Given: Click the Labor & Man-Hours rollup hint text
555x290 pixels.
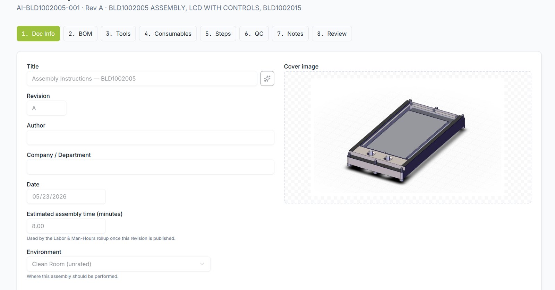Looking at the screenshot, I should coord(101,238).
